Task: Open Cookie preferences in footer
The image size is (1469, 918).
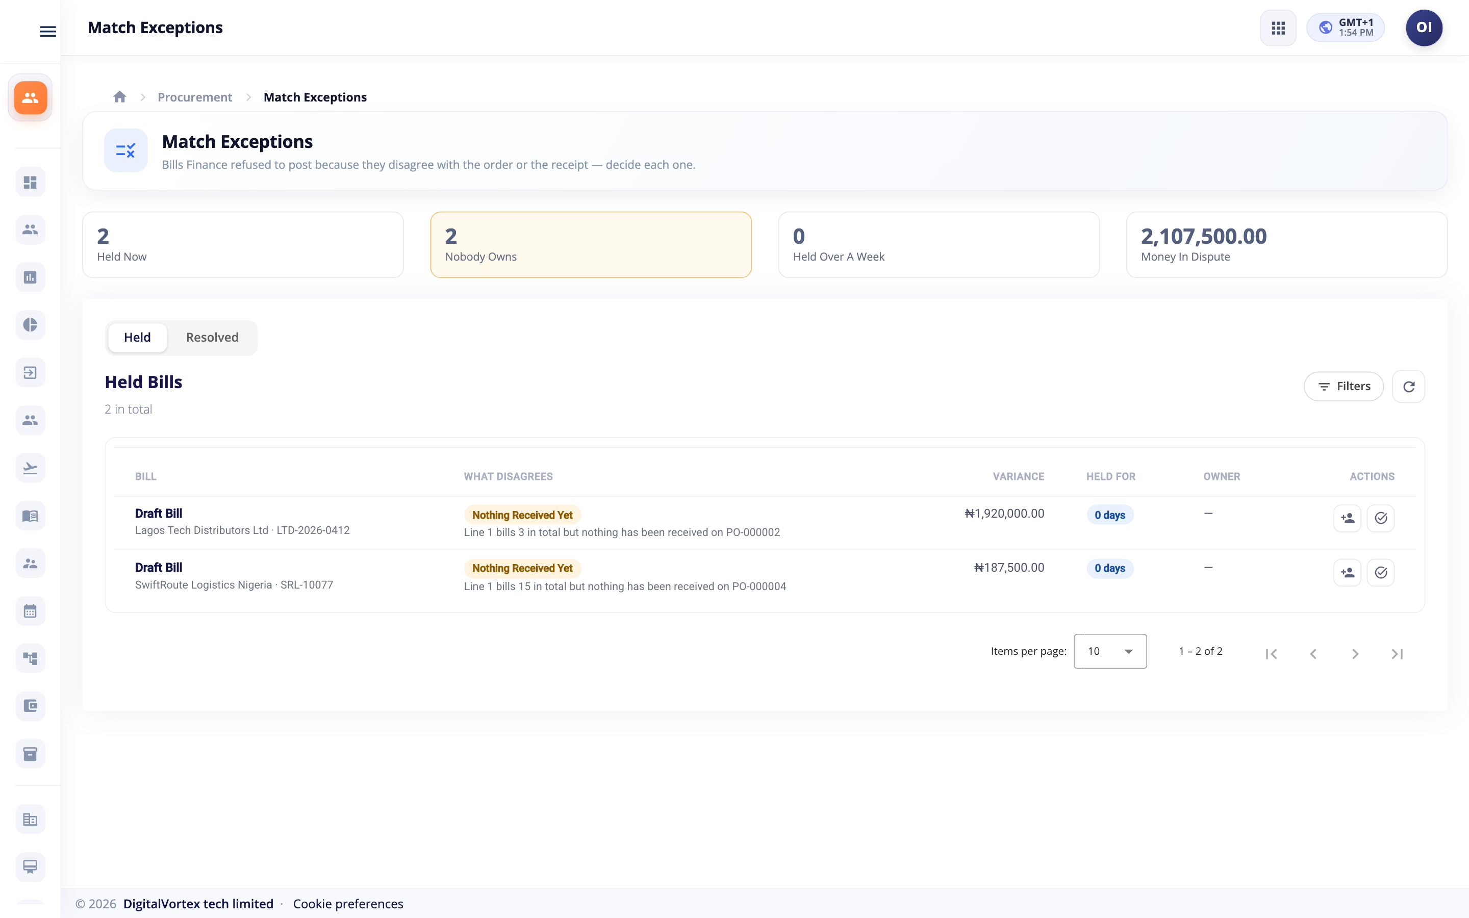Action: pyautogui.click(x=348, y=903)
